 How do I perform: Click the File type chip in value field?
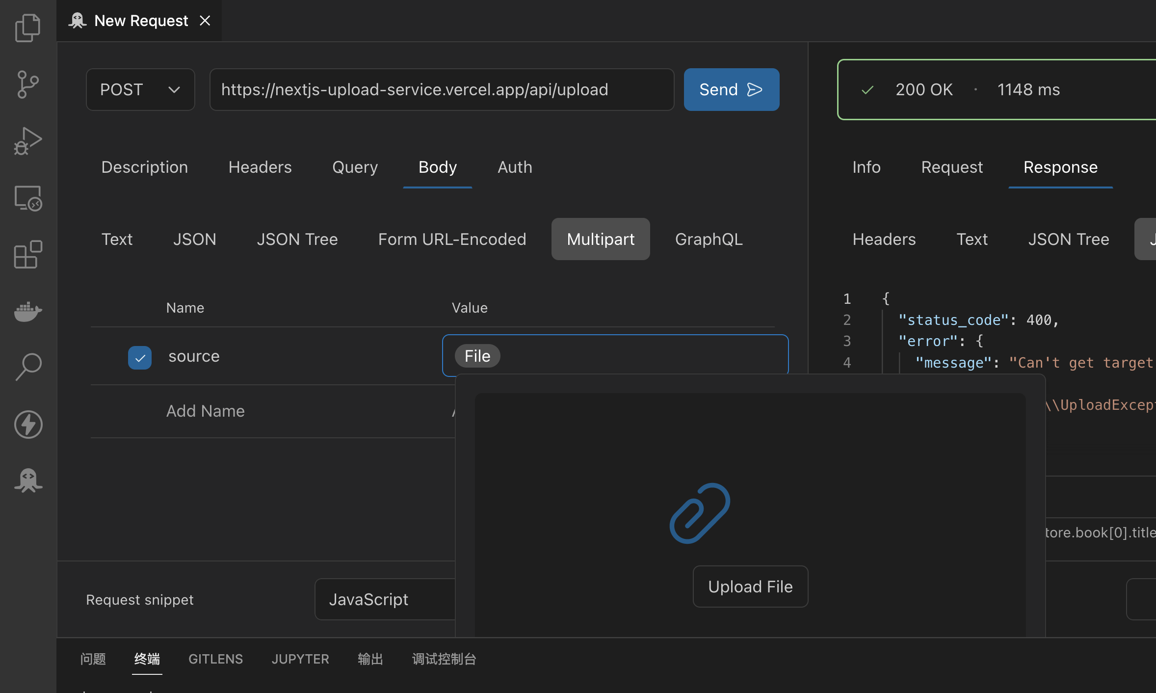477,356
